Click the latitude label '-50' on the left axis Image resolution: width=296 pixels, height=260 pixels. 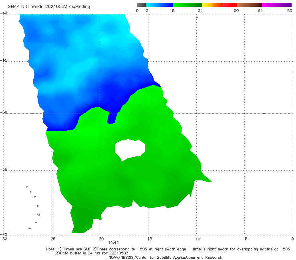(4, 112)
